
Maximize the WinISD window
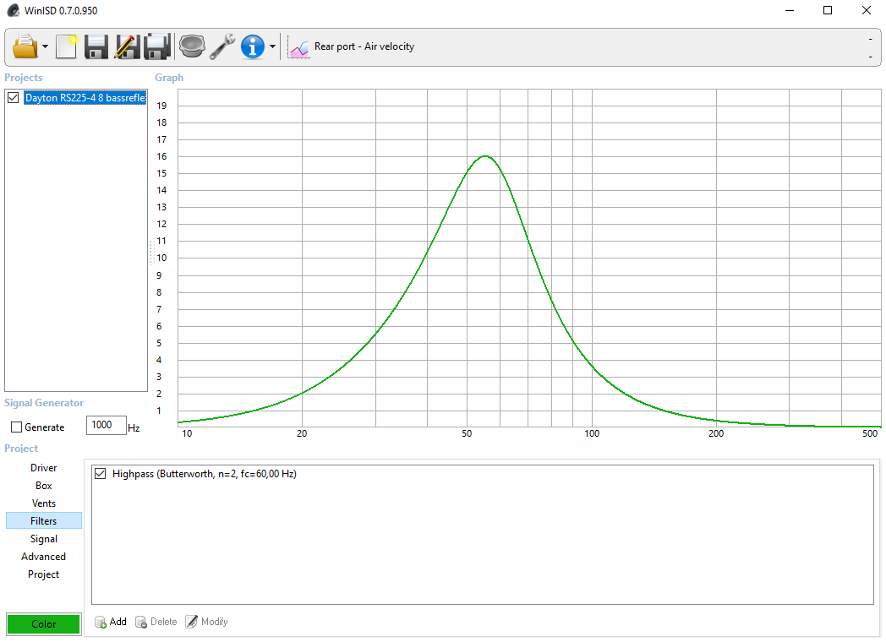pos(827,10)
